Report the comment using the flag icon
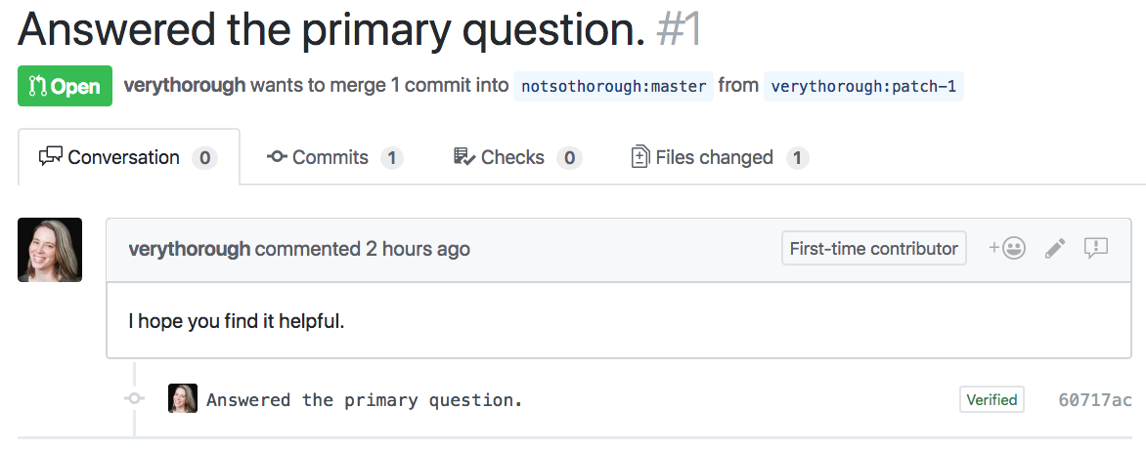Viewport: 1146px width, 449px height. point(1096,248)
